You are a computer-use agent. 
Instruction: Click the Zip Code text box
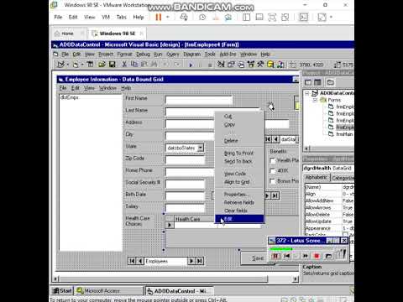tap(185, 159)
